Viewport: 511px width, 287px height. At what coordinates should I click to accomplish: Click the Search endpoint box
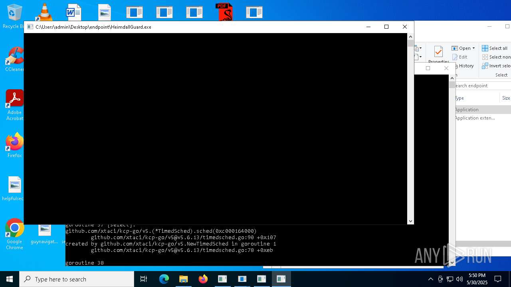pyautogui.click(x=483, y=86)
